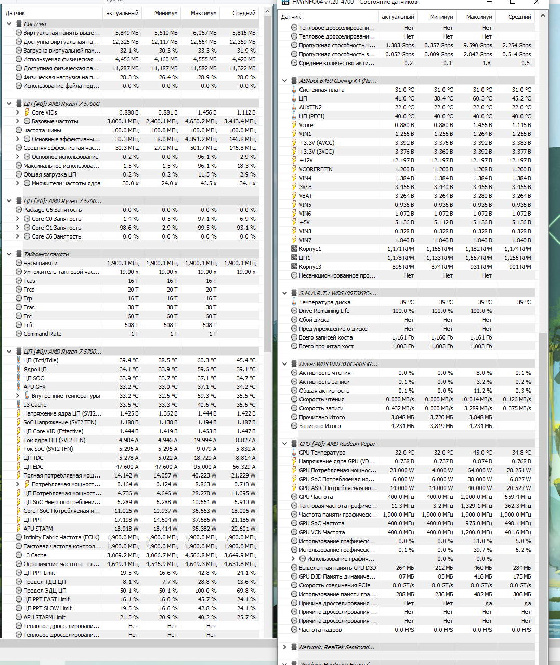Select the VCOREREFIN row
Image resolution: width=560 pixels, height=665 pixels.
[407, 169]
